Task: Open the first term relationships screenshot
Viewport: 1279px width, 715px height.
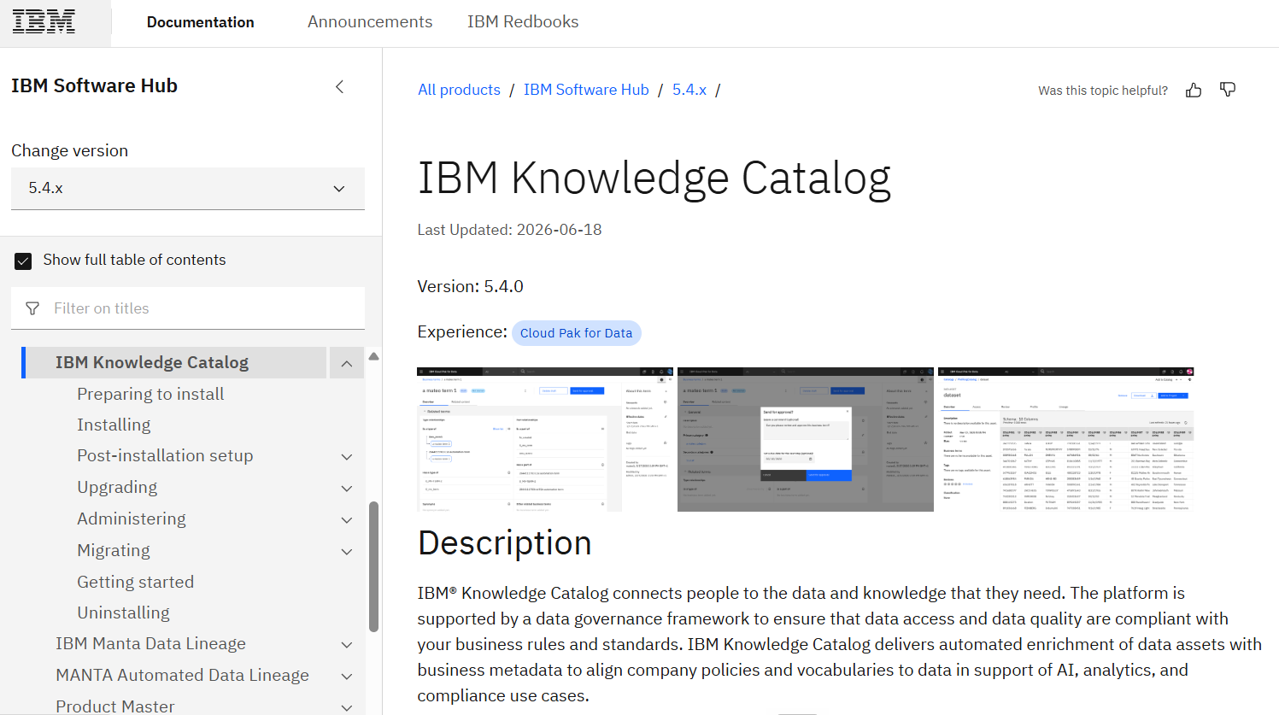Action: click(545, 440)
